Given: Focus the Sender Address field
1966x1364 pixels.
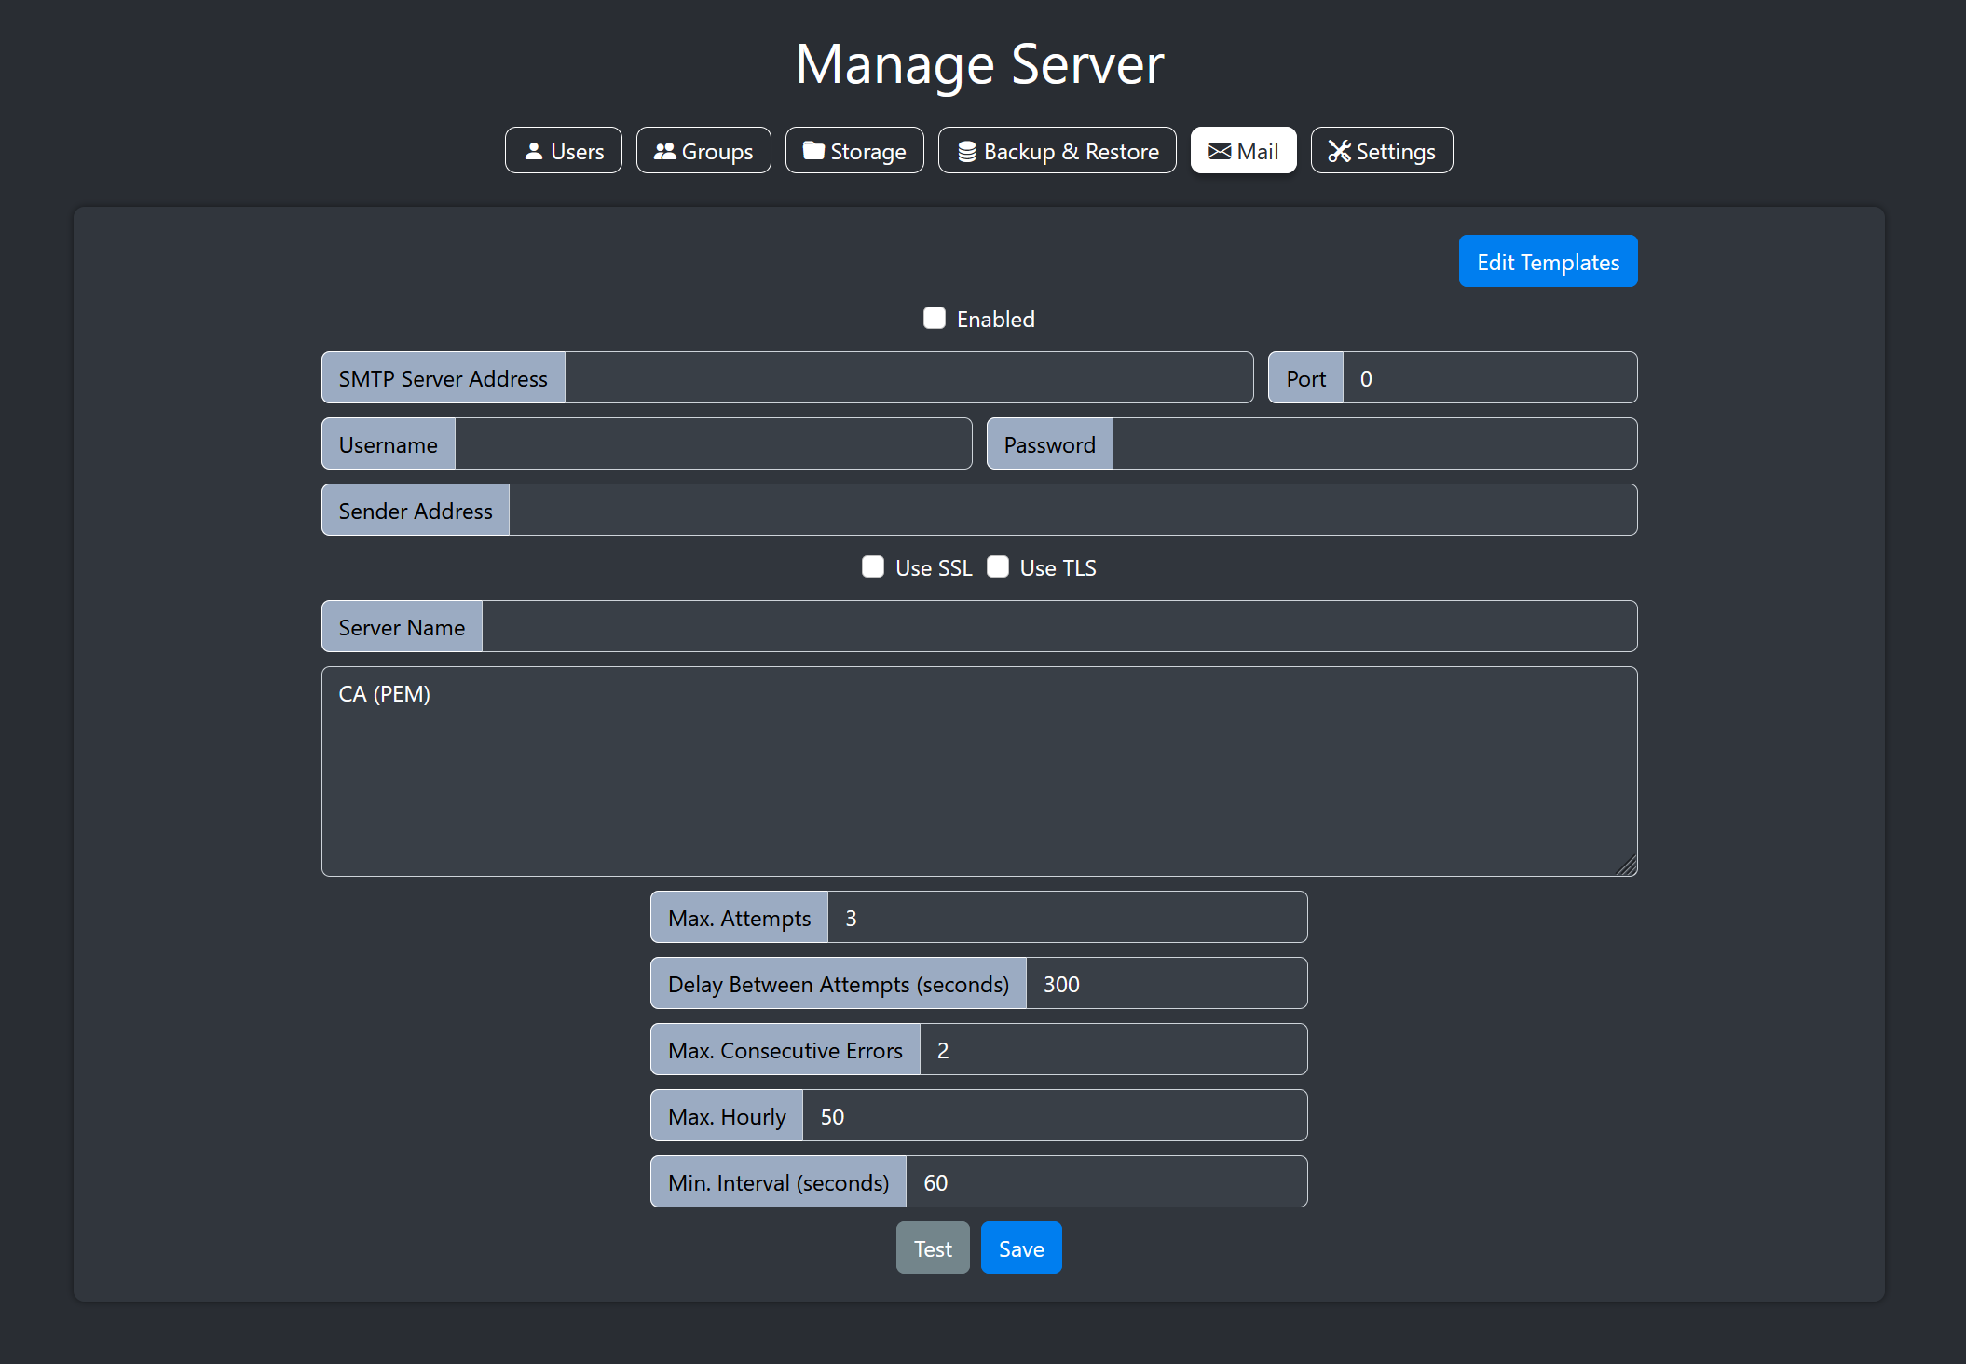Looking at the screenshot, I should [x=1072, y=511].
